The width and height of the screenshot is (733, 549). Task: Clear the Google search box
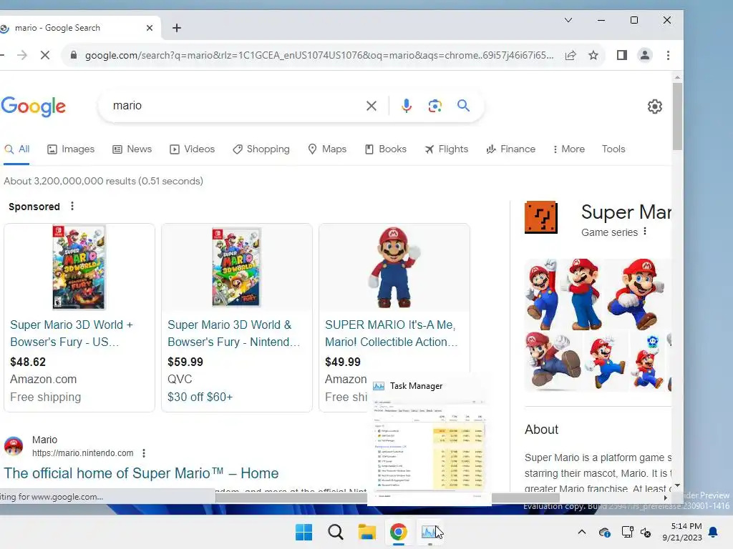point(372,106)
